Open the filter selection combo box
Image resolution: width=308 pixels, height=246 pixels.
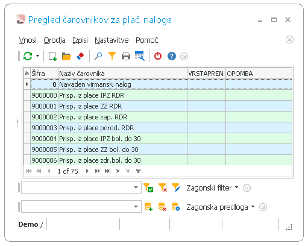81,188
